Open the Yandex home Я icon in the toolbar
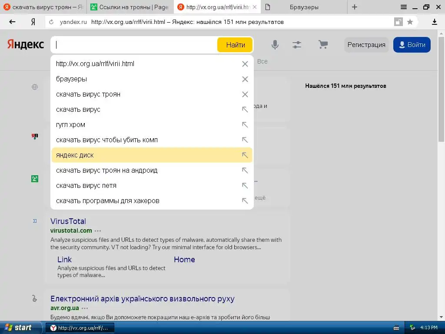 coord(33,22)
